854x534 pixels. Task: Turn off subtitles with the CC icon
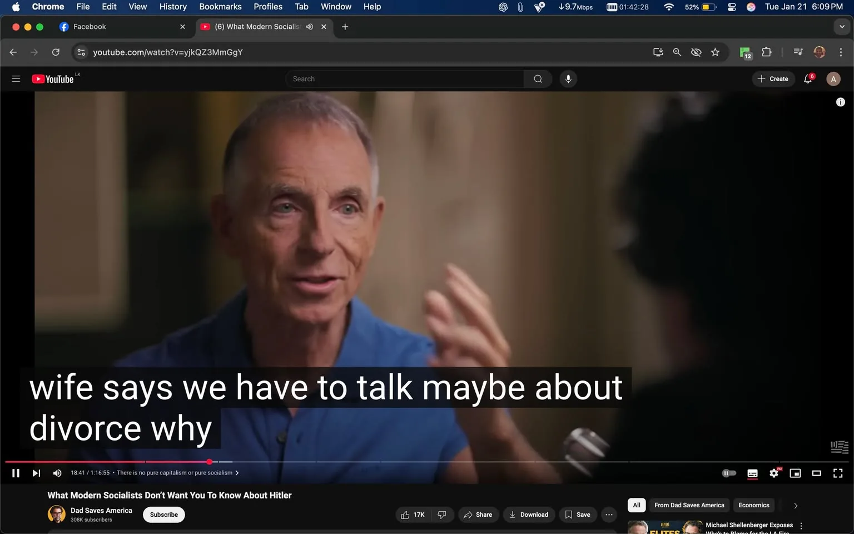point(752,473)
